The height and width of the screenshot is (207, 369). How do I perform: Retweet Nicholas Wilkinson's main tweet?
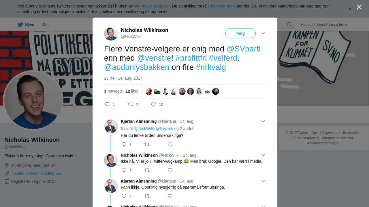(x=130, y=104)
